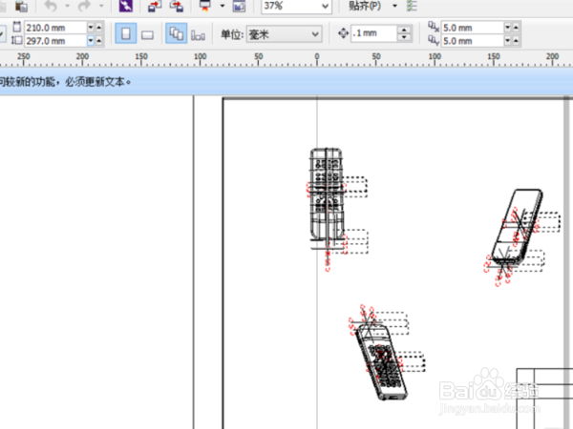
Task: Open the Redo history dropdown arrow
Action: coord(101,7)
